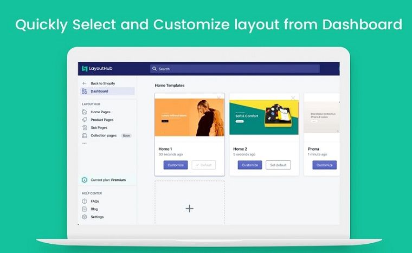This screenshot has width=412, height=253.
Task: Click the Product Pages tag icon
Action: 85,120
